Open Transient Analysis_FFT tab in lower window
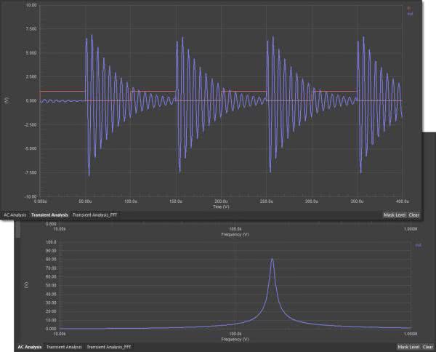436x352 pixels. click(109, 348)
